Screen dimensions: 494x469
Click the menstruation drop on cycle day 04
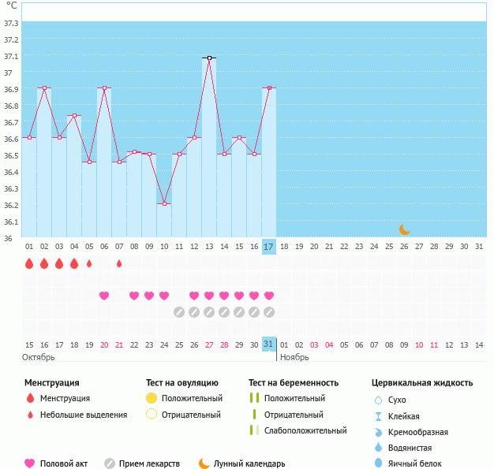coord(74,263)
